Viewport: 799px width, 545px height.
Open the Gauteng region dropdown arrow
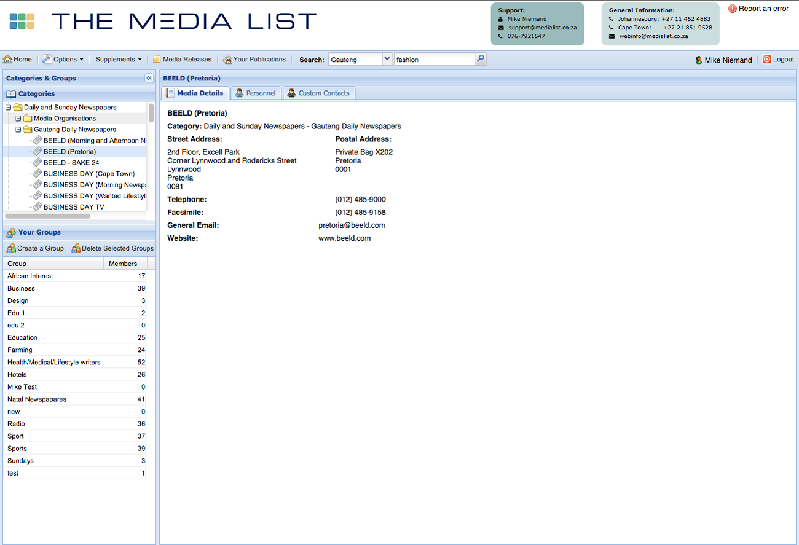coord(387,60)
